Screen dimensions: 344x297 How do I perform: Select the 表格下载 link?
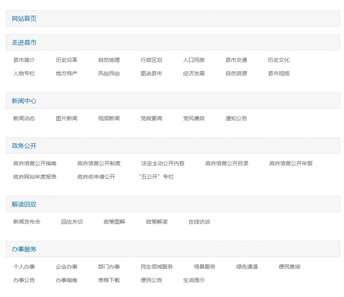(x=109, y=280)
